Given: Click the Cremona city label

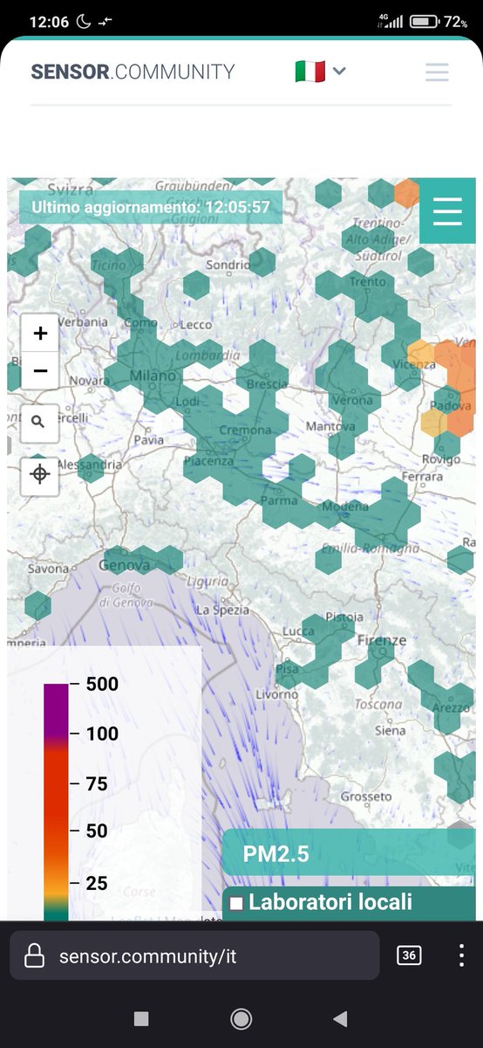Looking at the screenshot, I should (x=244, y=431).
